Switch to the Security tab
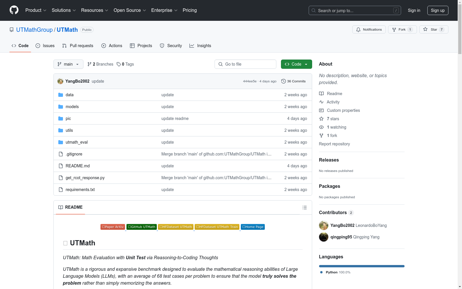Viewport: 462px width, 289px height. (x=171, y=46)
